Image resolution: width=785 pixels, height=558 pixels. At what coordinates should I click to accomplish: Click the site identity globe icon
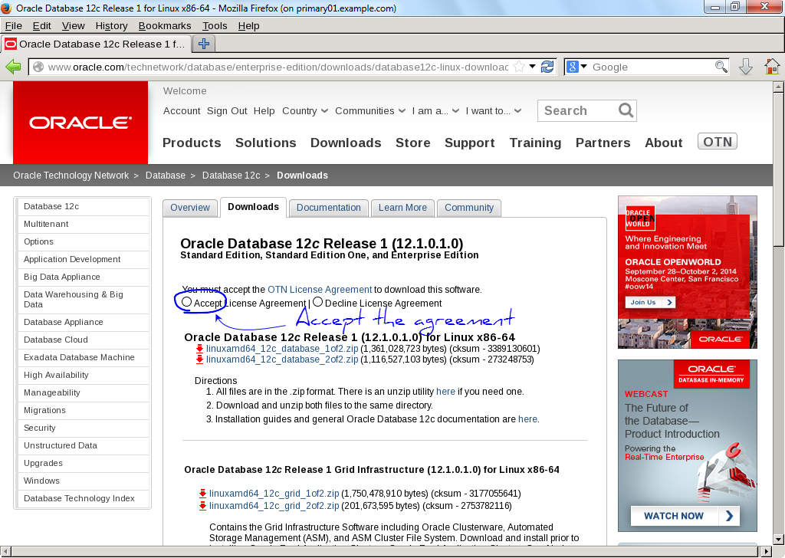tap(38, 67)
